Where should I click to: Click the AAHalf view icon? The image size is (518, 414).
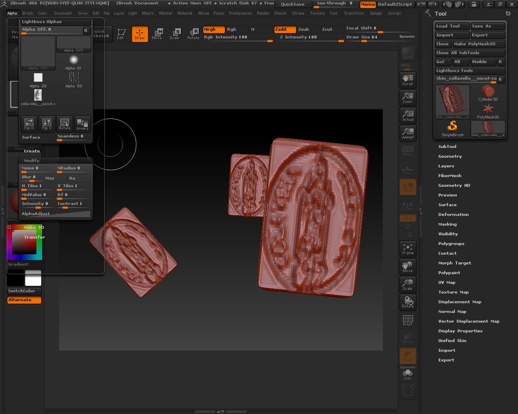[x=408, y=133]
